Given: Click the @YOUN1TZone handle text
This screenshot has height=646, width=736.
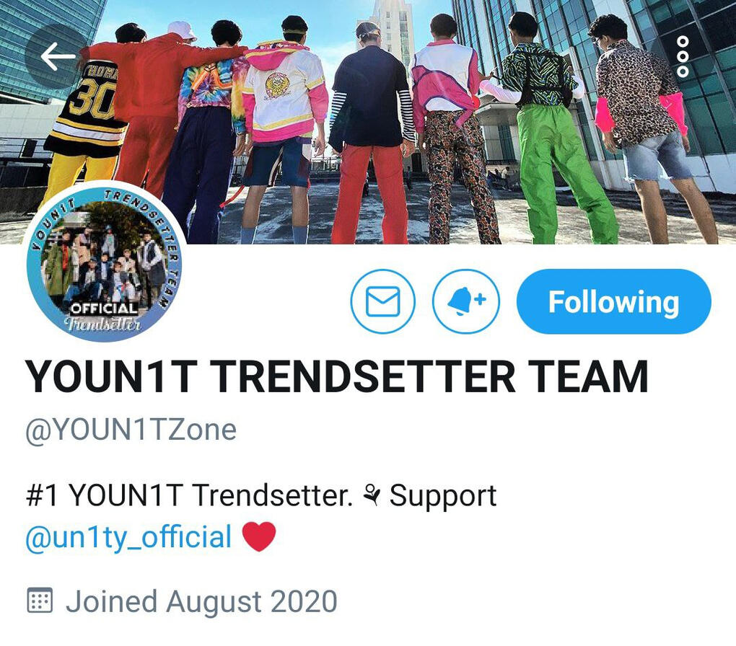Looking at the screenshot, I should click(131, 430).
